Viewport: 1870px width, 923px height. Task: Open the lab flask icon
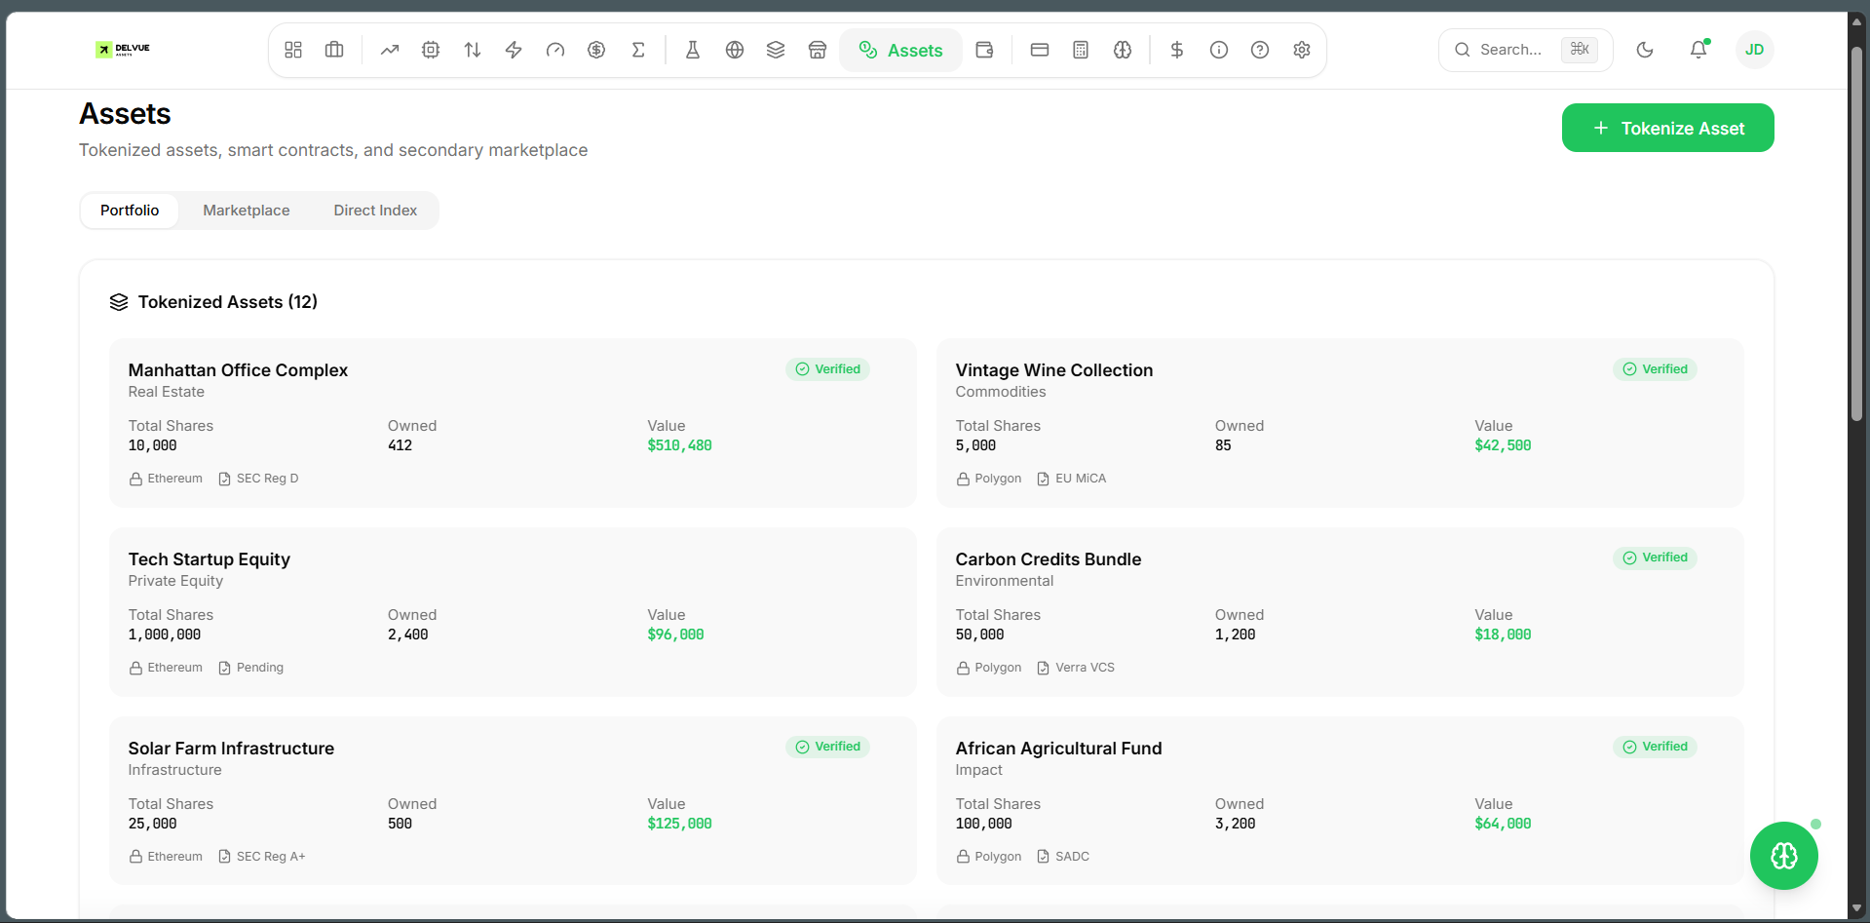[693, 50]
